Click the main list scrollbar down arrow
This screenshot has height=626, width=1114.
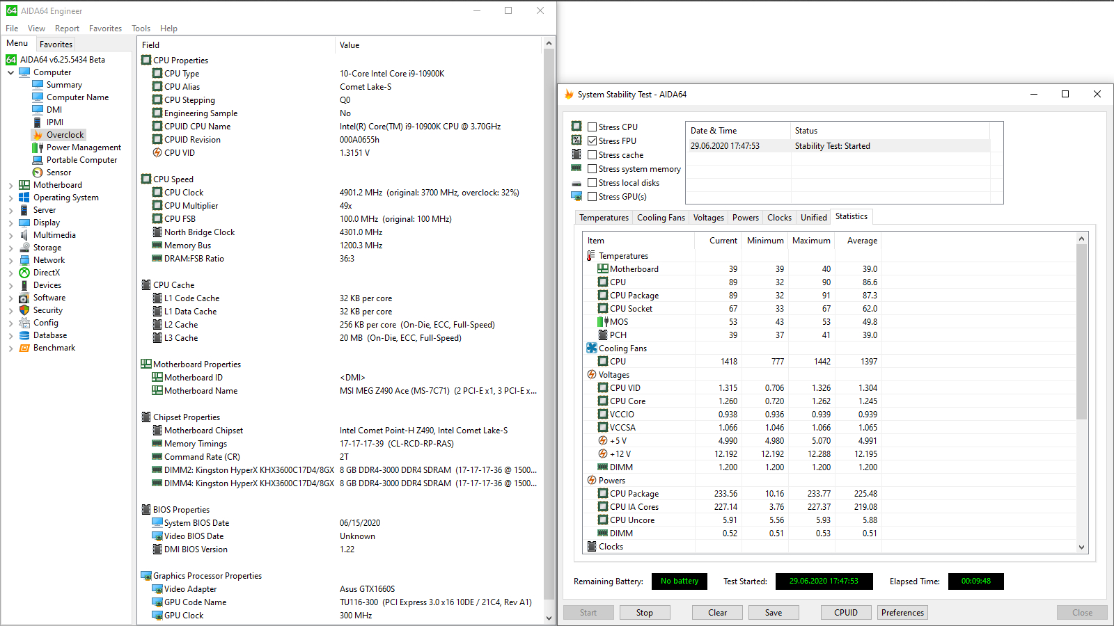pyautogui.click(x=549, y=618)
